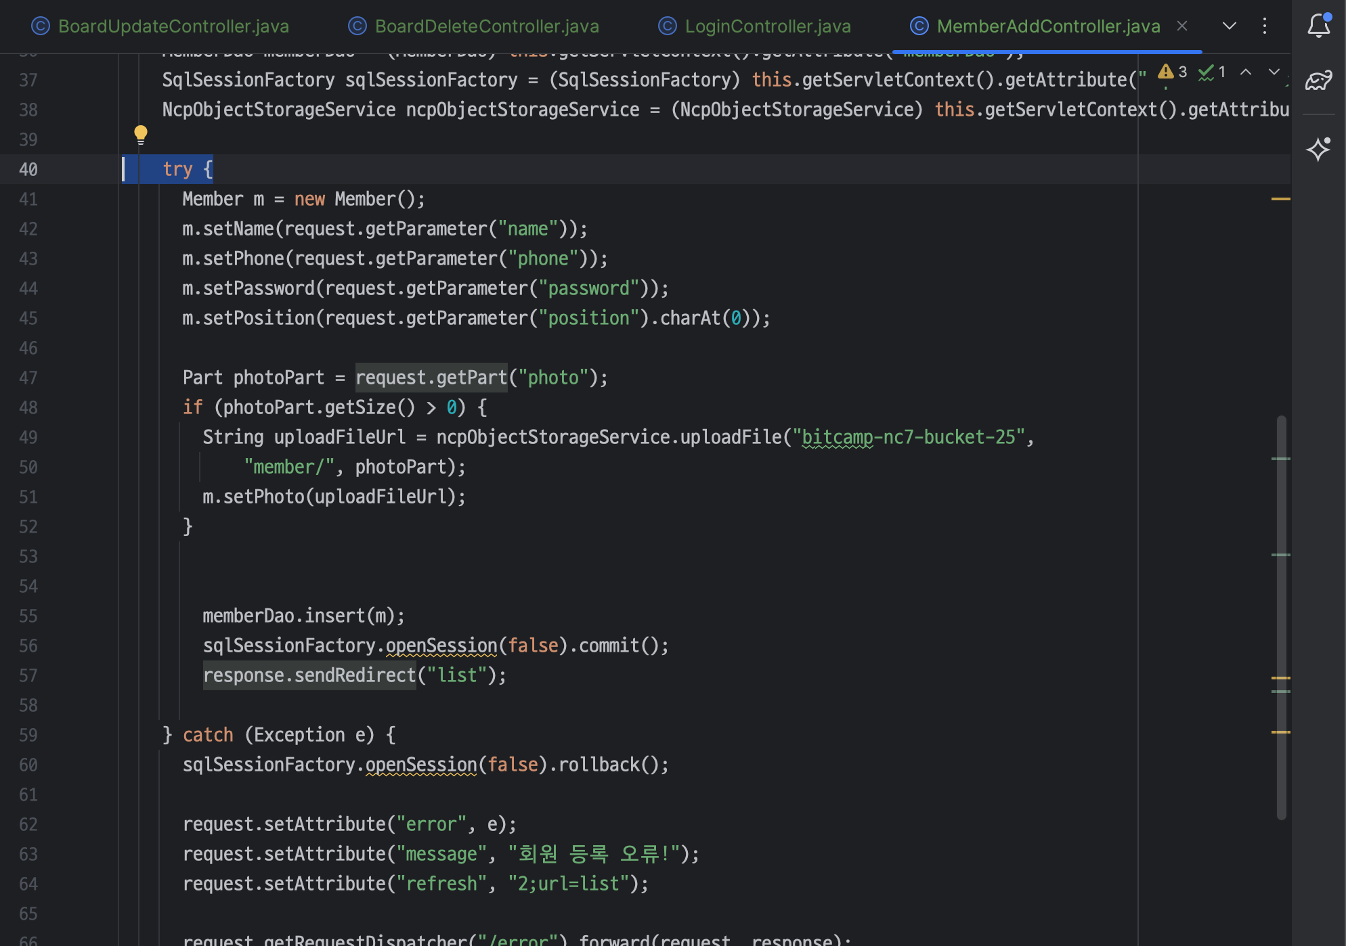
Task: Switch to BoardDeleteController.java tab
Action: point(486,26)
